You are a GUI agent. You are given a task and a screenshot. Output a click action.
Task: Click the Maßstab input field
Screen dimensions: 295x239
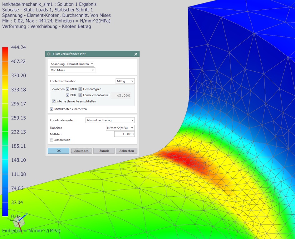(x=124, y=134)
